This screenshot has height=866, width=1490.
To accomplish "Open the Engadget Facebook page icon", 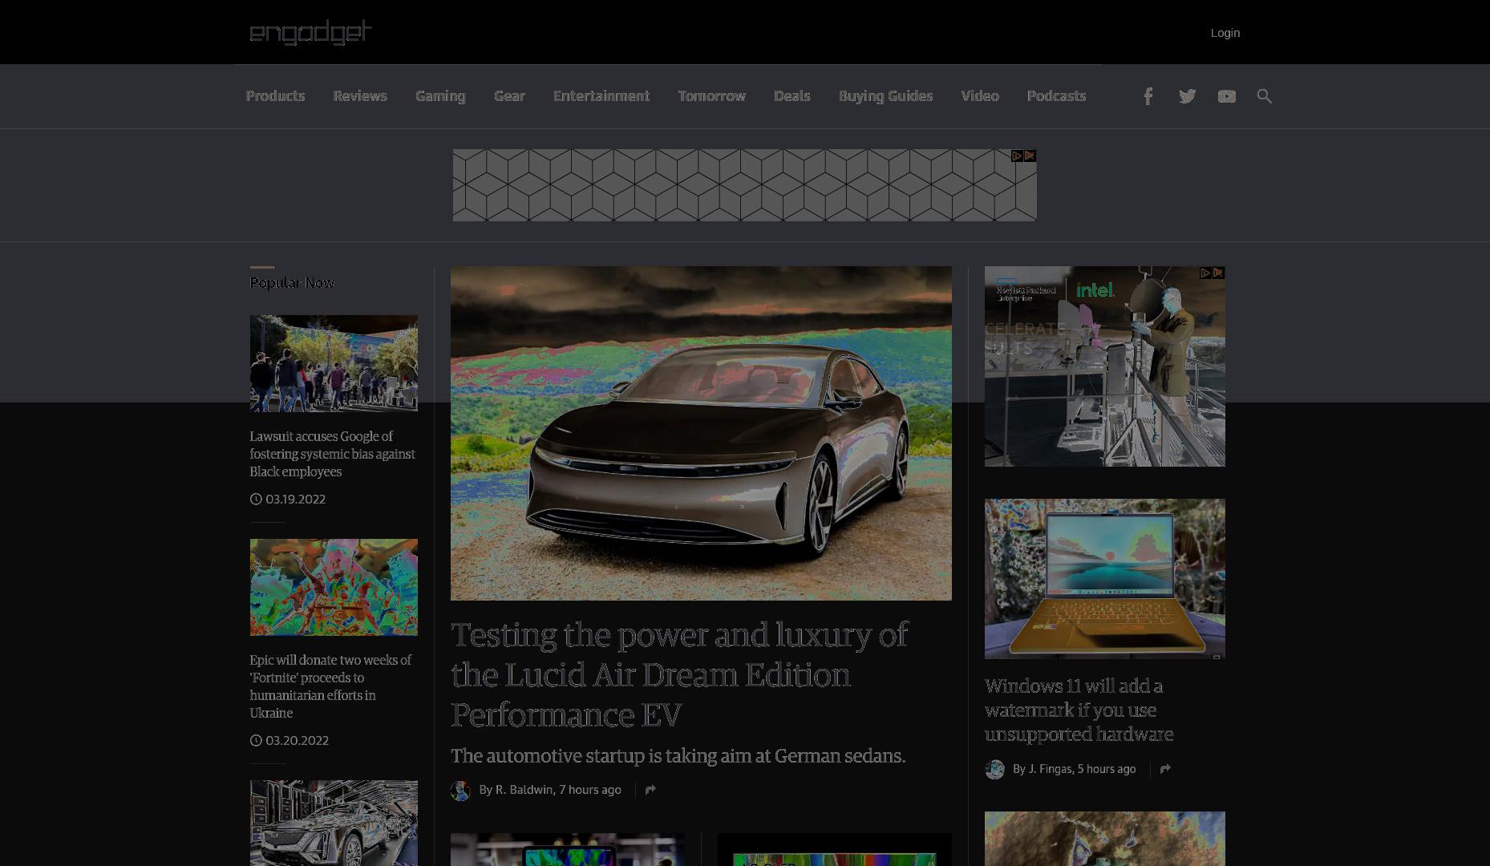I will tap(1148, 96).
